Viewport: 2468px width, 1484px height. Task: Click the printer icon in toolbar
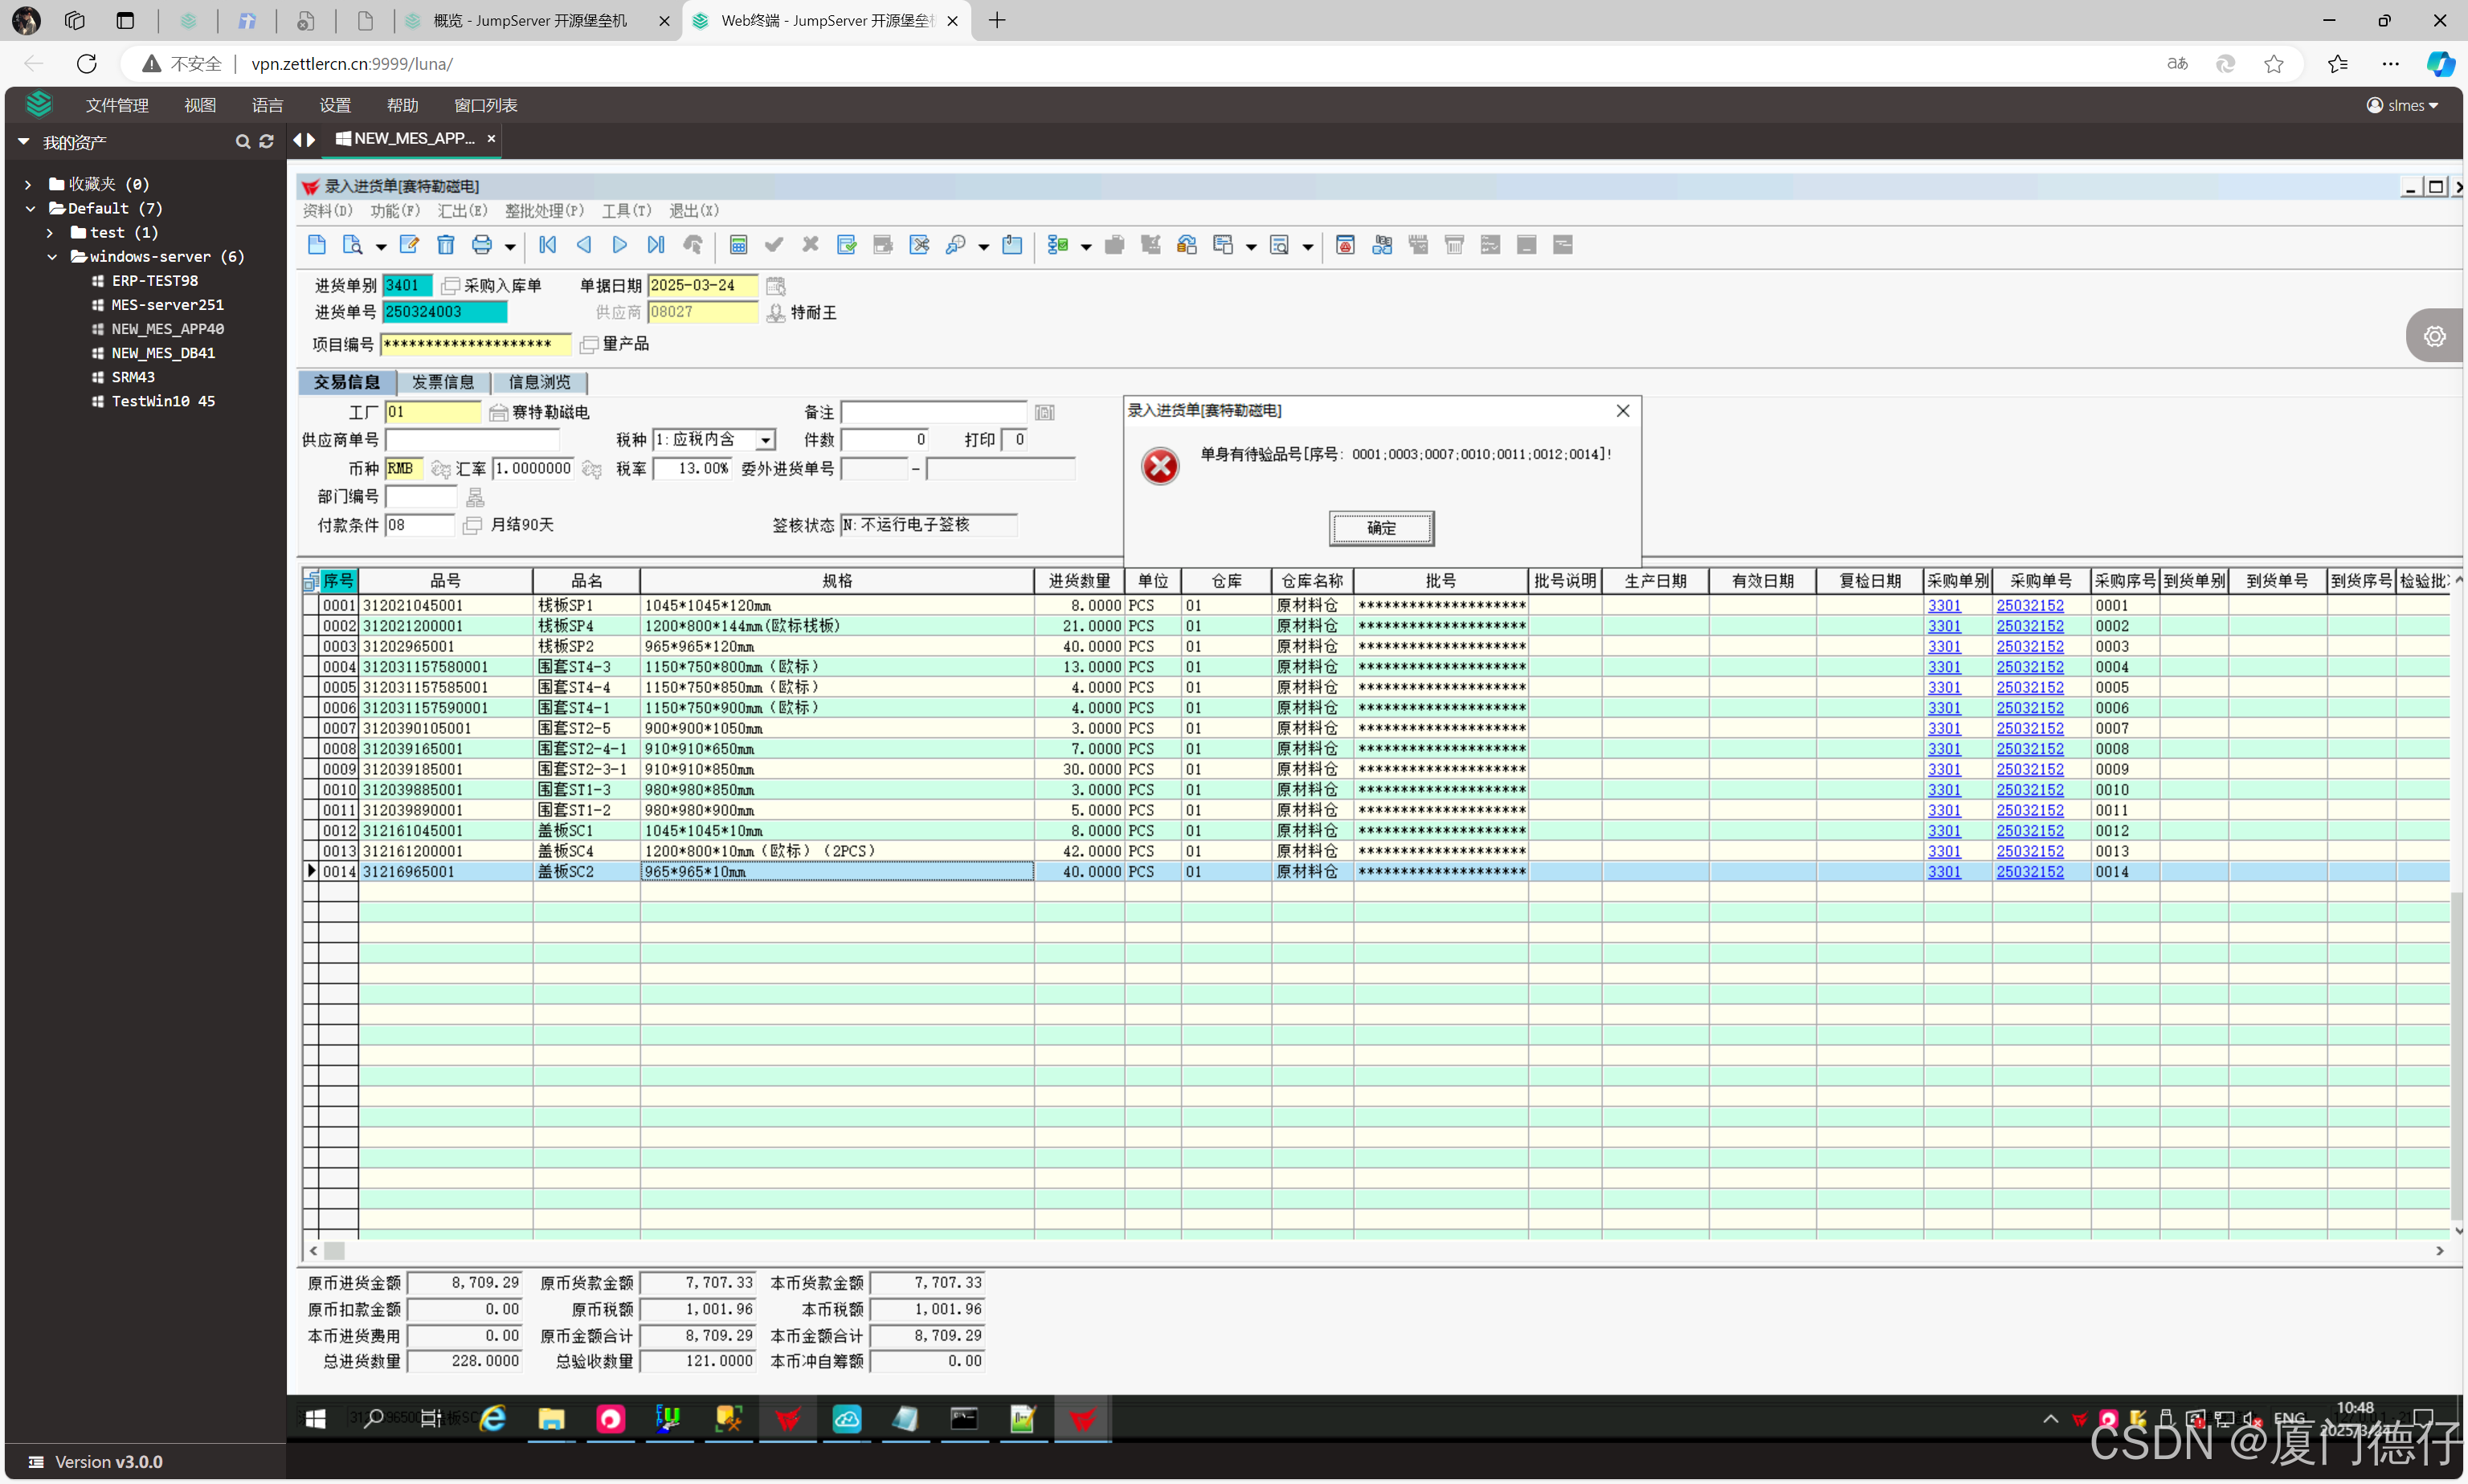pos(482,245)
